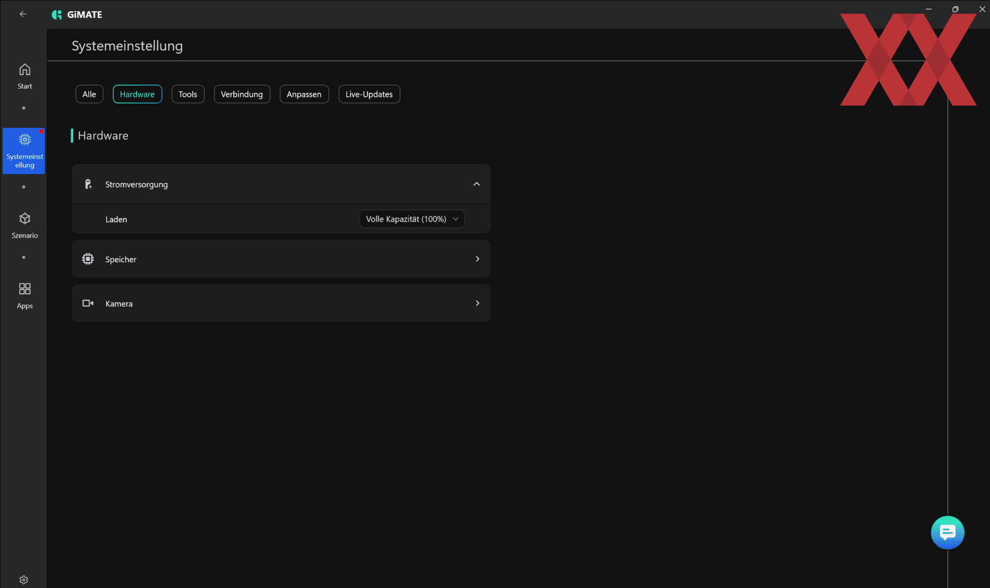990x588 pixels.
Task: Show the Alle filter tab
Action: coord(89,94)
